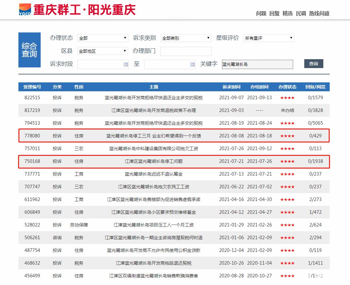Open complaint 江津蓝光鹭湖长岛开发商拖延退还契税
The width and height of the screenshot is (350, 285).
(x=154, y=263)
